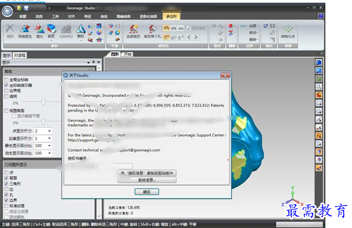Switch to the 工具 ribbon tab
The image size is (352, 228).
[x=55, y=16]
